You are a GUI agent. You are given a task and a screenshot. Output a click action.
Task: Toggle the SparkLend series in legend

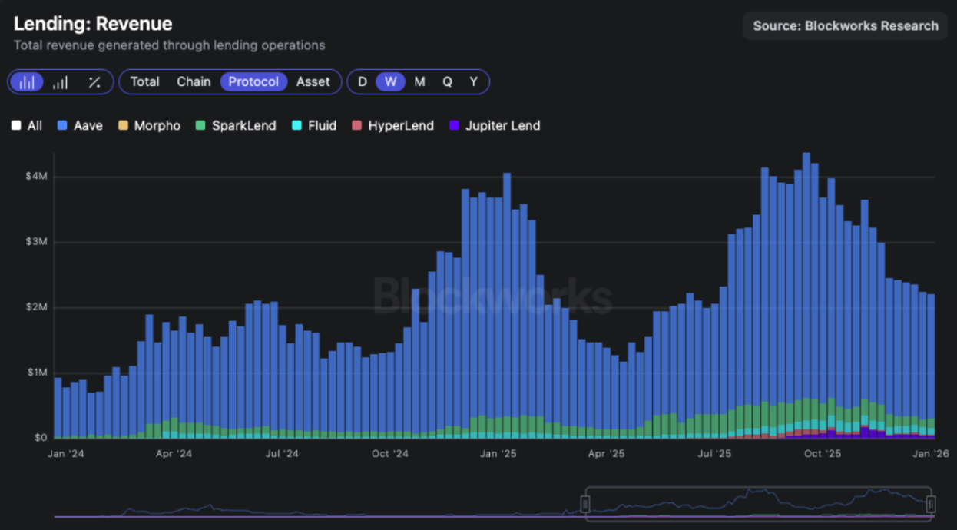(x=236, y=125)
